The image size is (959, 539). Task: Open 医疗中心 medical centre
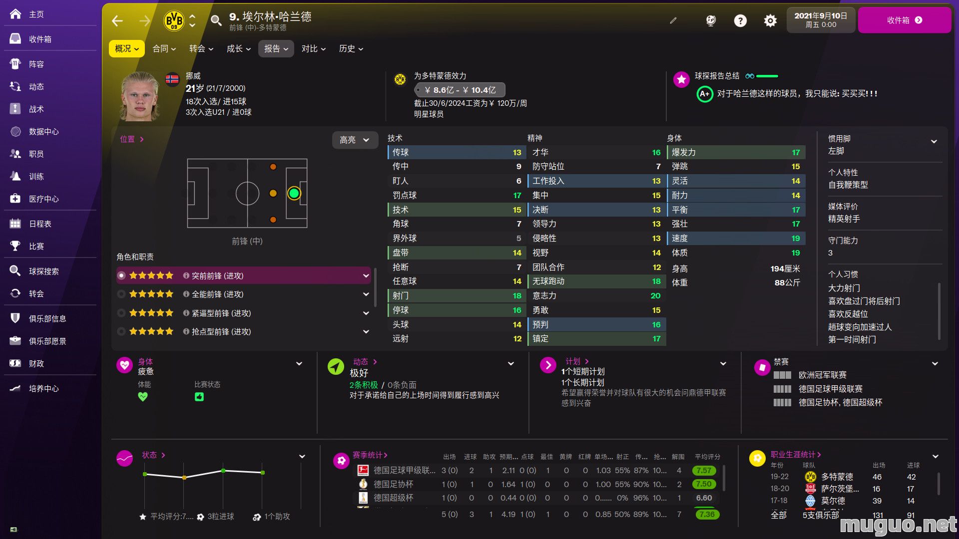tap(34, 199)
